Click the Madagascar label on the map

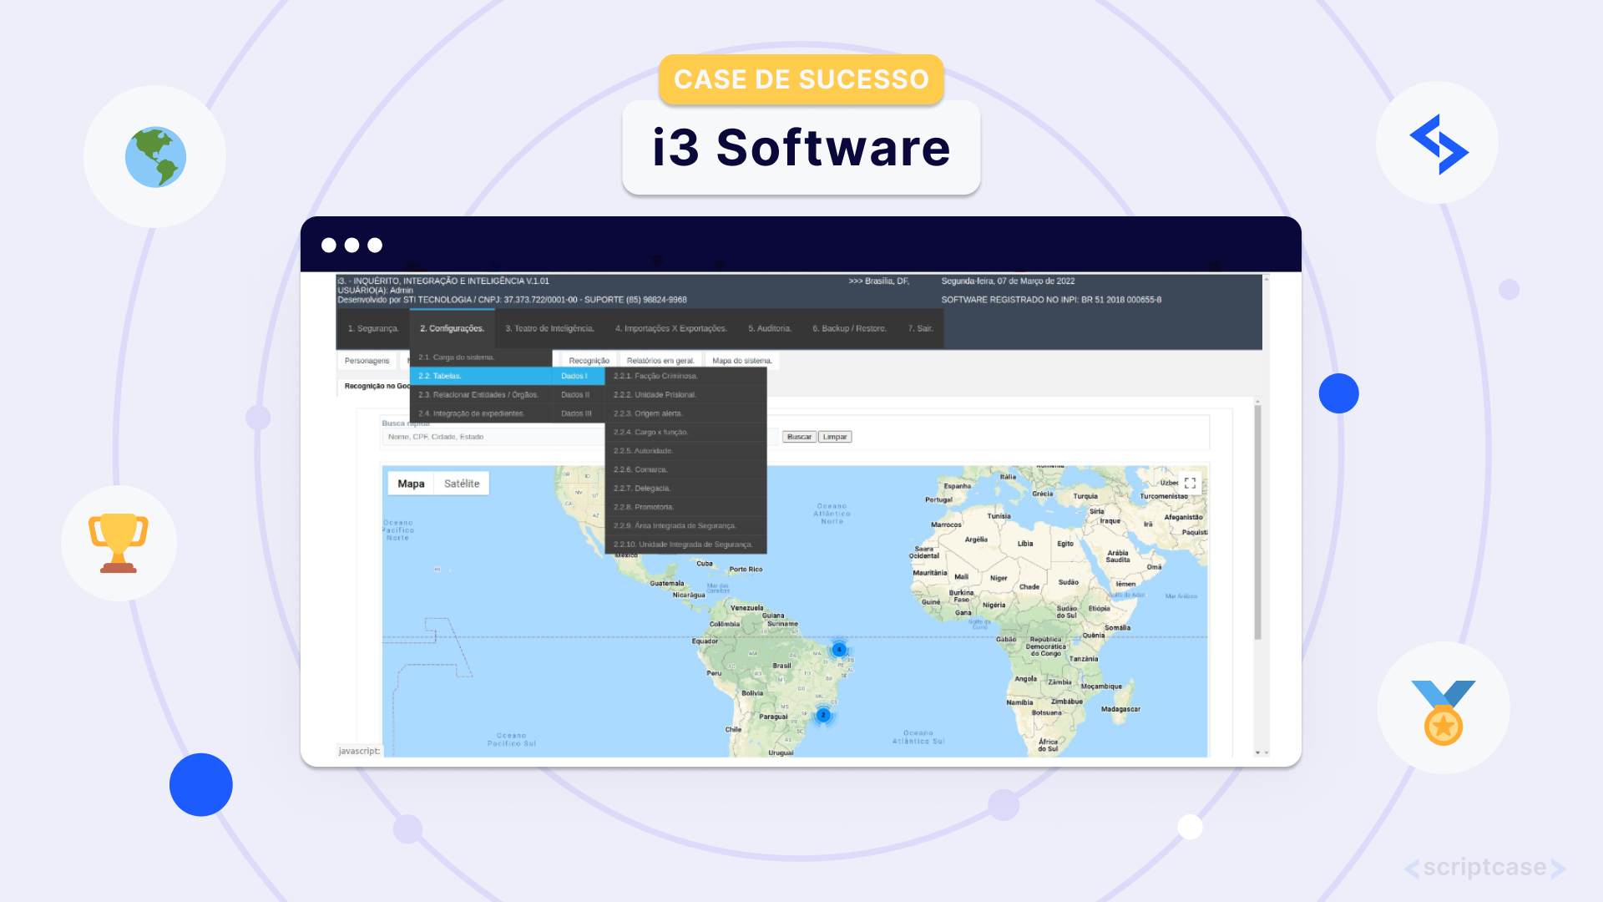[x=1120, y=709]
